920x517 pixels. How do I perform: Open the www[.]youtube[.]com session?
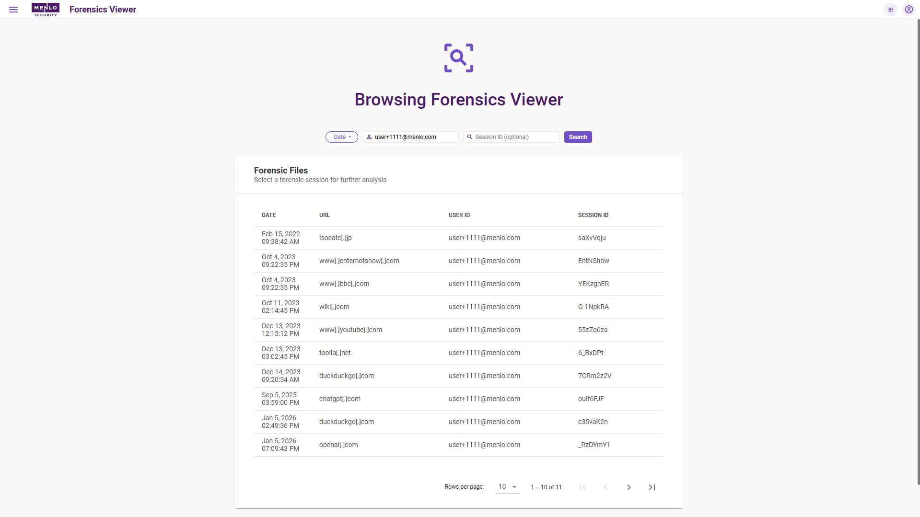point(459,330)
